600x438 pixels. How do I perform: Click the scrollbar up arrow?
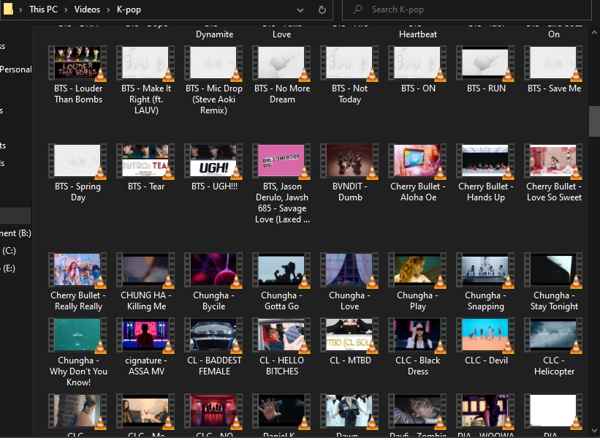[x=594, y=33]
